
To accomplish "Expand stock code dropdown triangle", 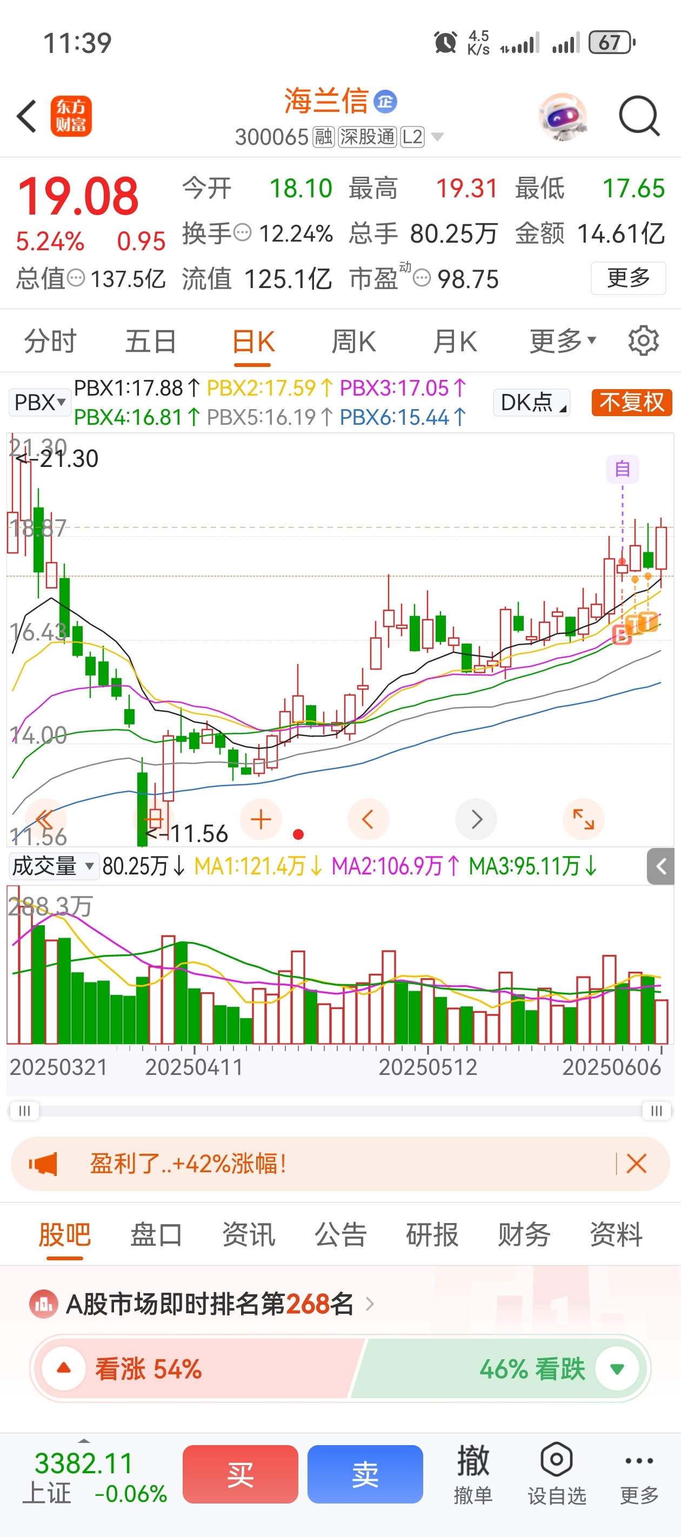I will click(437, 137).
